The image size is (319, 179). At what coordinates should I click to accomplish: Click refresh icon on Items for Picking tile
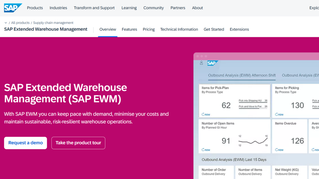point(276,114)
